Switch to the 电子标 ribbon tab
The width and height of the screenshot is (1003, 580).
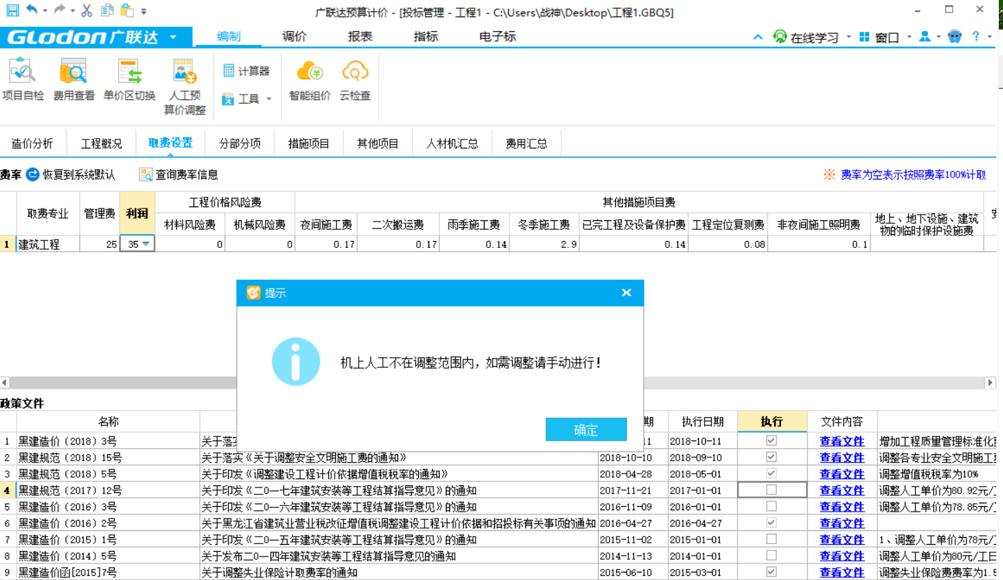498,37
